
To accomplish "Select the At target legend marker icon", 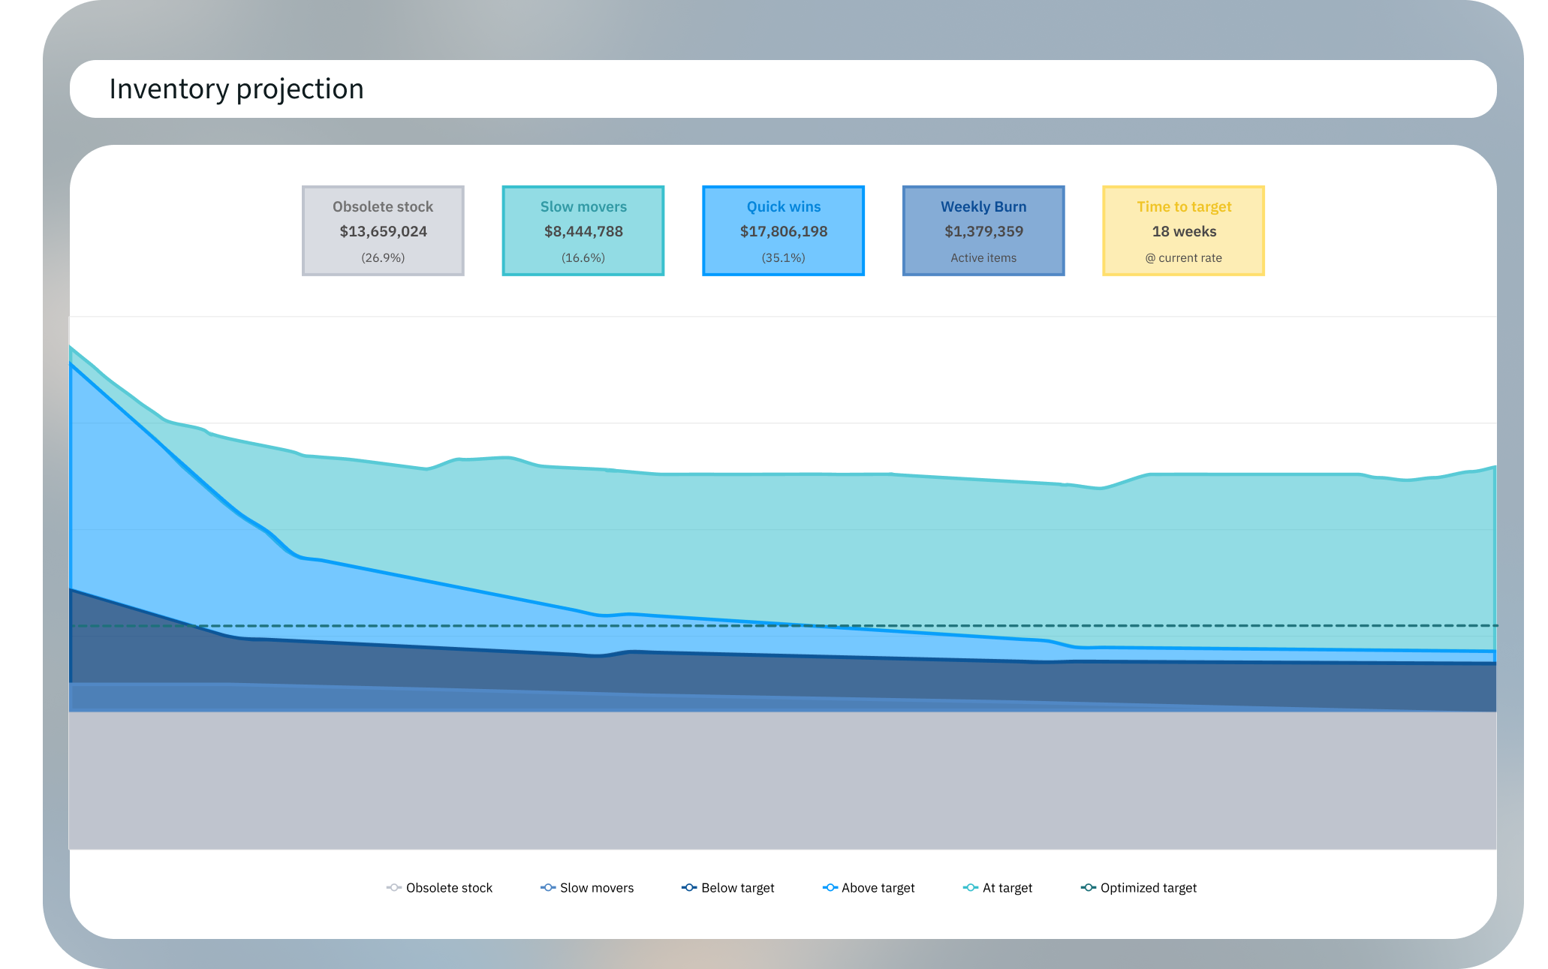I will tap(970, 888).
